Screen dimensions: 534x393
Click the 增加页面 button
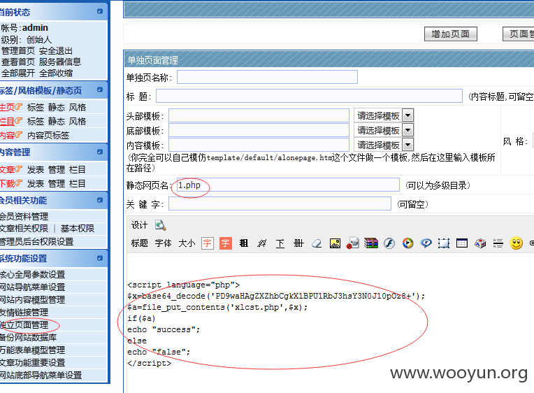point(451,34)
